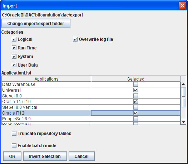
Task: Uncheck the Logical category checkbox
Action: (x=14, y=39)
